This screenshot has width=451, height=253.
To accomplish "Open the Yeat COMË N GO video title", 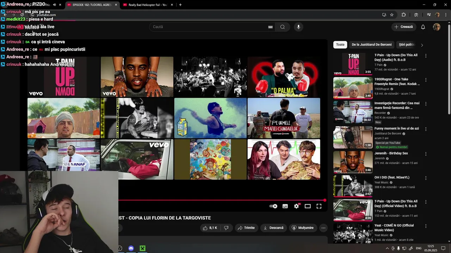I will (394, 228).
